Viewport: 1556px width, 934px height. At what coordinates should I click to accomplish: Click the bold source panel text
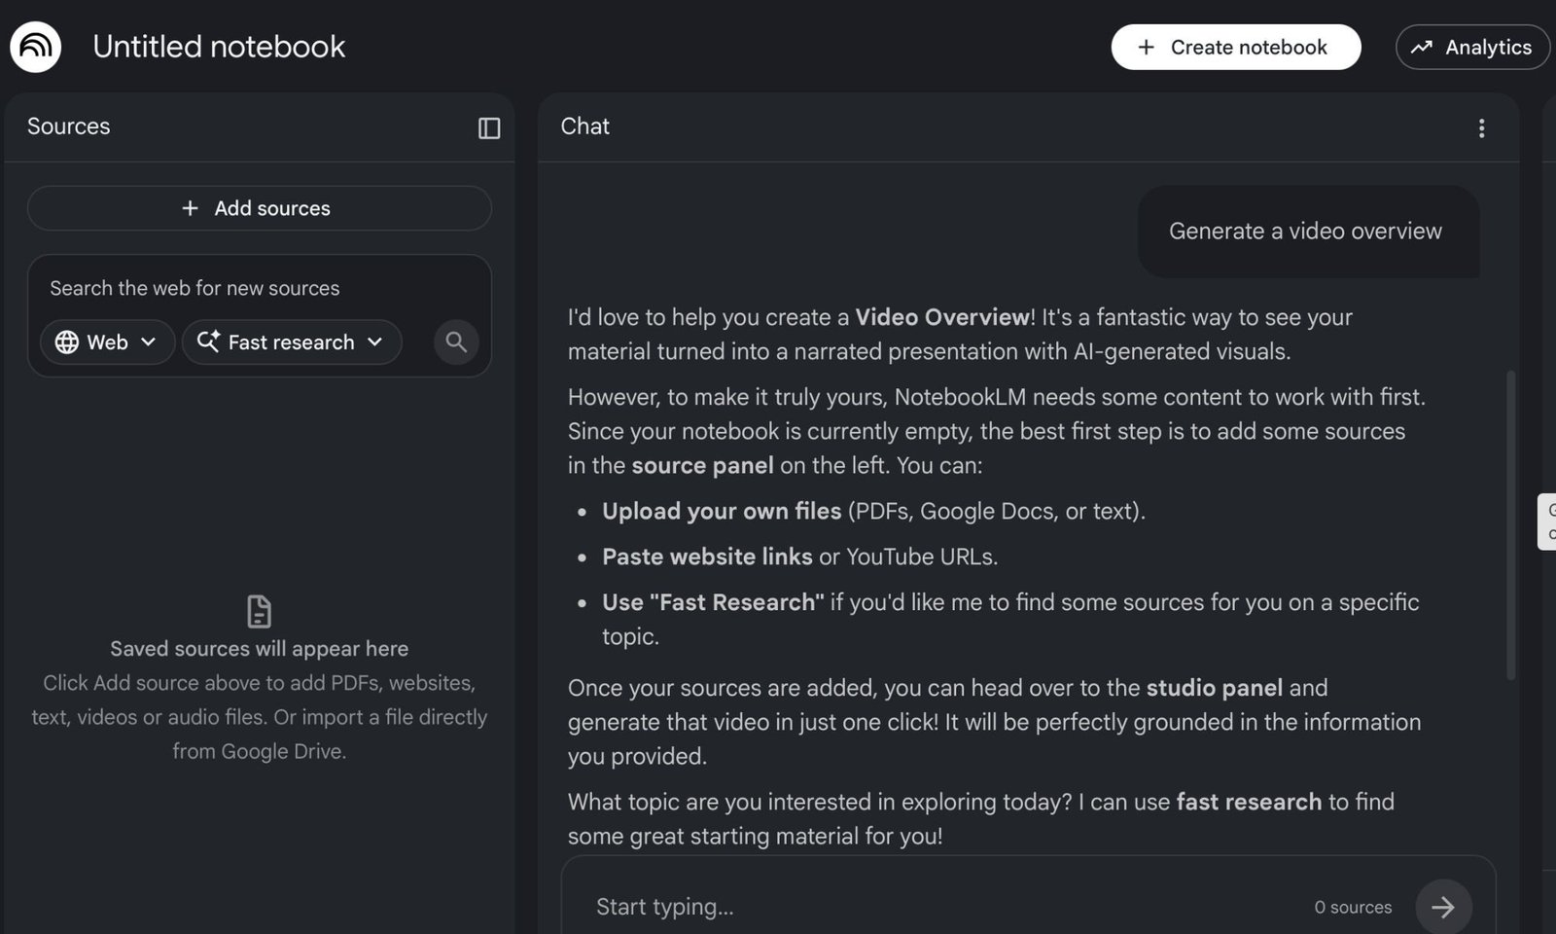pos(702,466)
